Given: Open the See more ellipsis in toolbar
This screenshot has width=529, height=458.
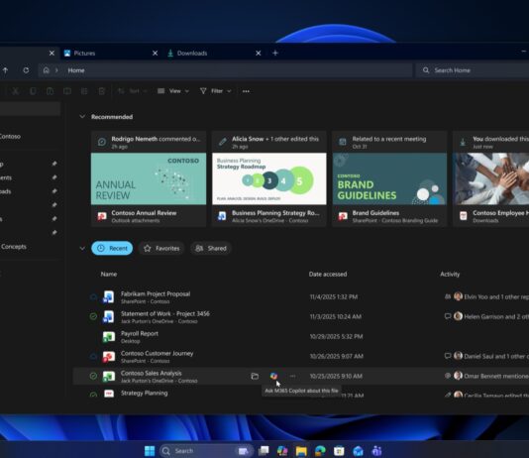Looking at the screenshot, I should point(246,91).
